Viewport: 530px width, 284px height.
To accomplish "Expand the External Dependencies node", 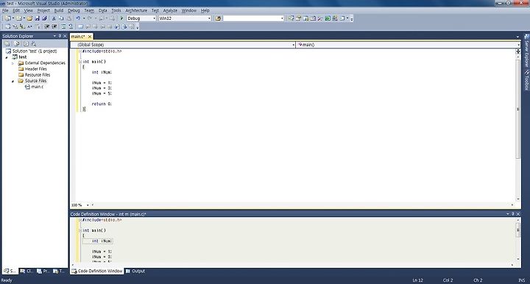I will tap(13, 63).
